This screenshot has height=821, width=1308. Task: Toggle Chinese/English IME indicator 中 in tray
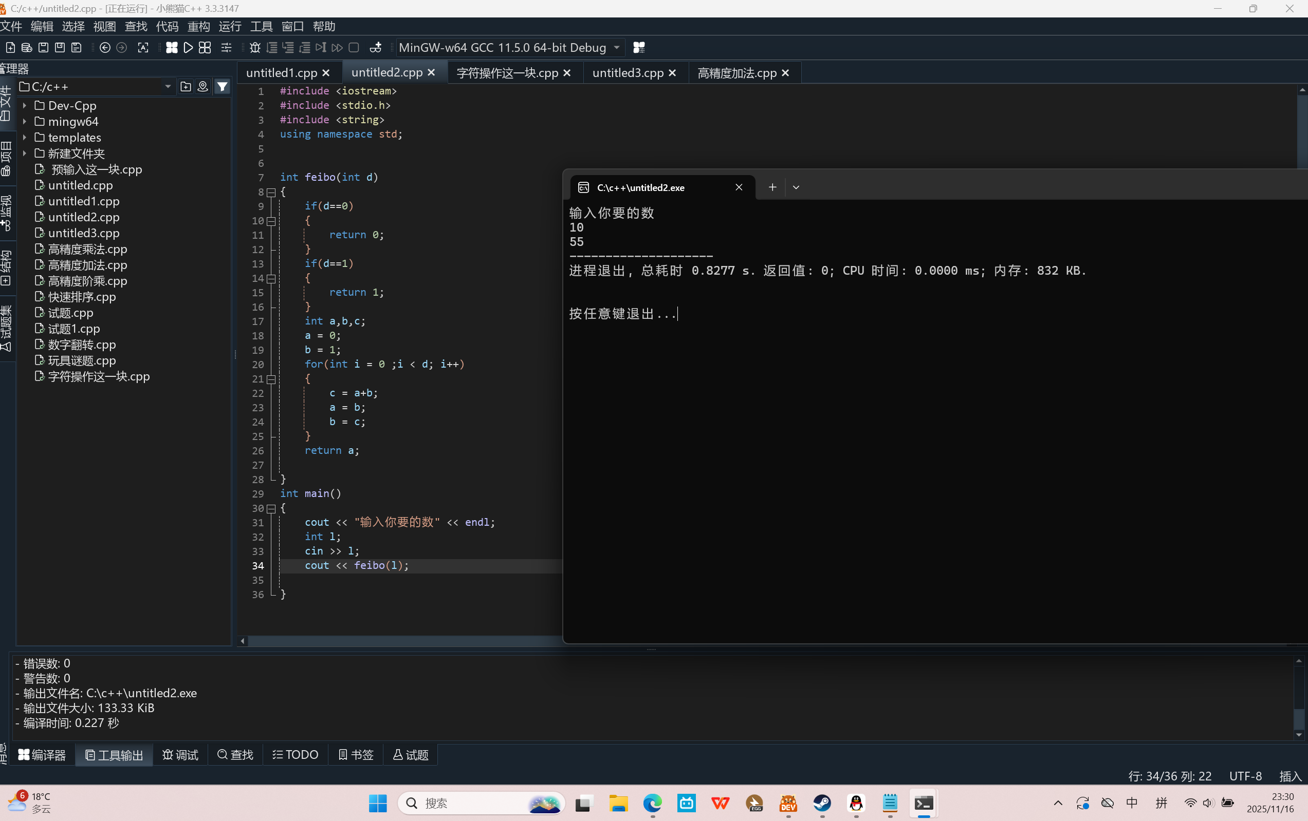[x=1132, y=803]
